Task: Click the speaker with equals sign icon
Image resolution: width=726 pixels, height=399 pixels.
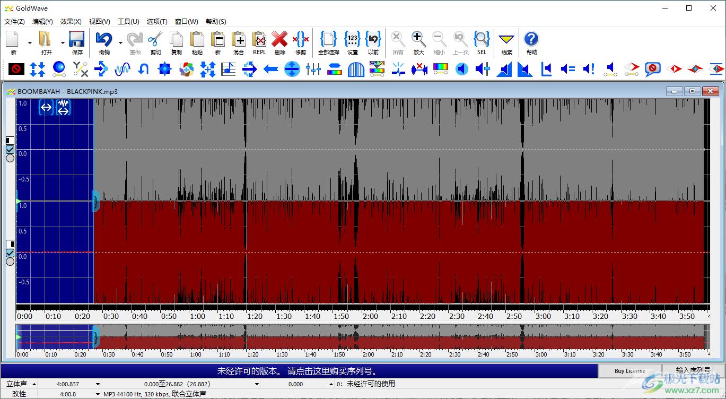Action: [x=568, y=68]
